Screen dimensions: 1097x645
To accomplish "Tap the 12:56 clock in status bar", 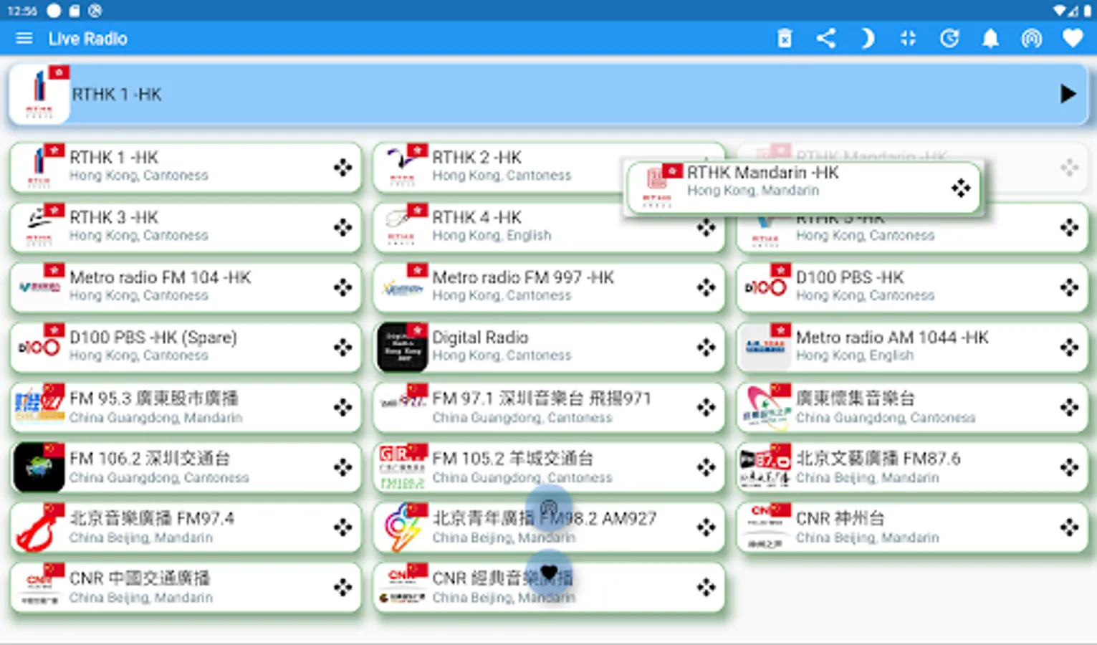I will click(x=22, y=11).
